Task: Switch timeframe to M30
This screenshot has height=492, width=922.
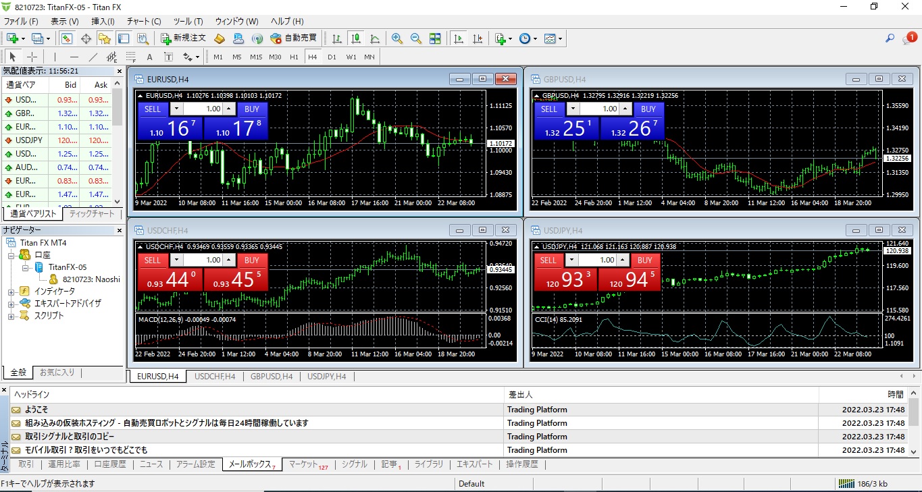Action: (x=275, y=57)
